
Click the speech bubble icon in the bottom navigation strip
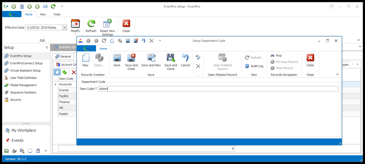coord(30,151)
